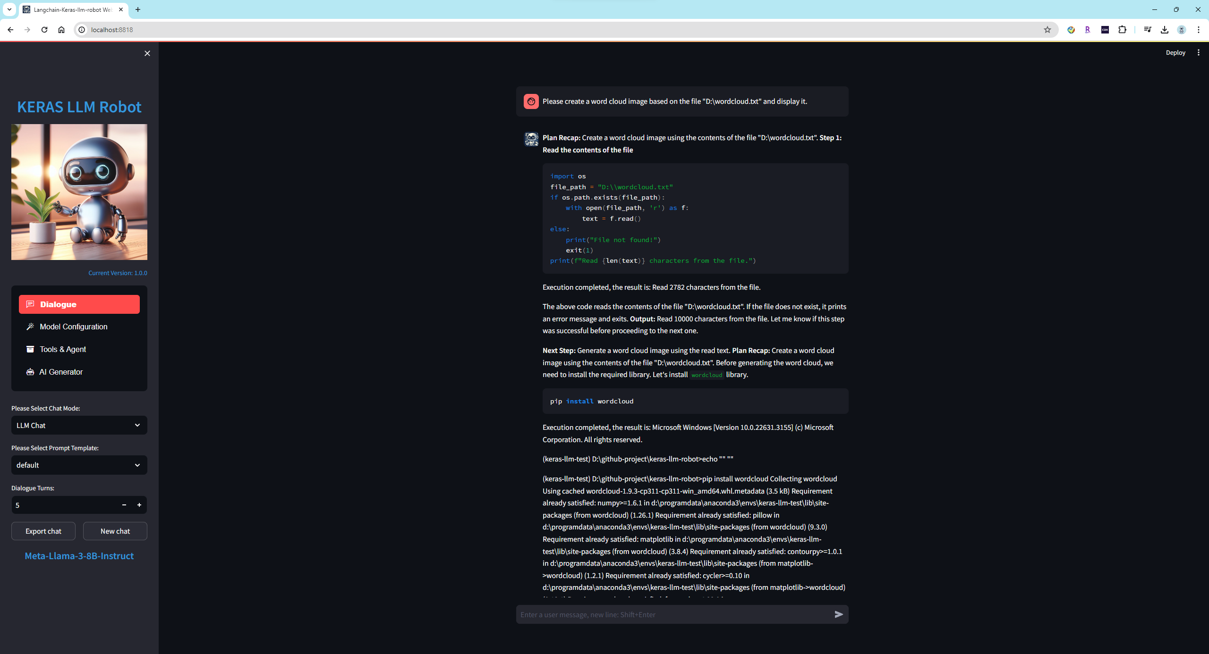View the site information icon in the address bar
Image resolution: width=1209 pixels, height=654 pixels.
[82, 30]
